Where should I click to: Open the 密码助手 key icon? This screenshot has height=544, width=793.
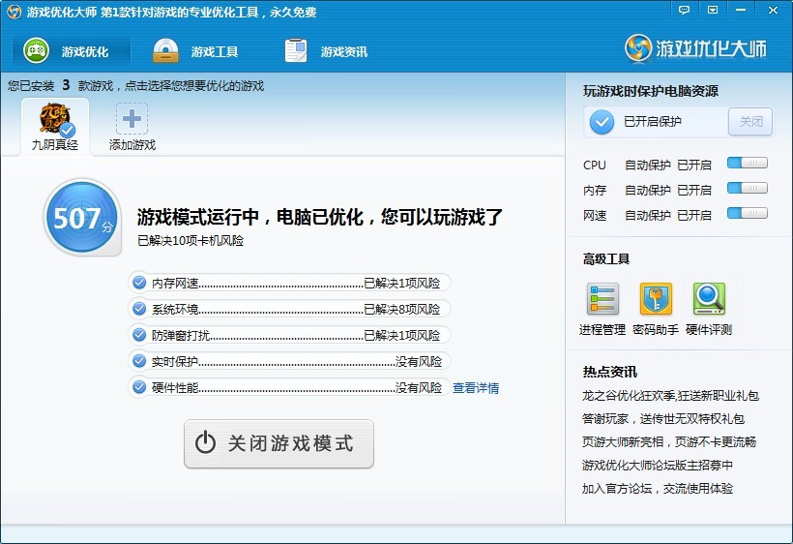click(x=656, y=299)
